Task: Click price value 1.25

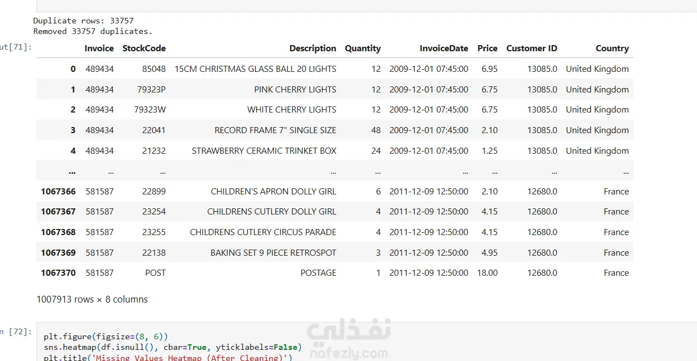Action: click(x=489, y=151)
